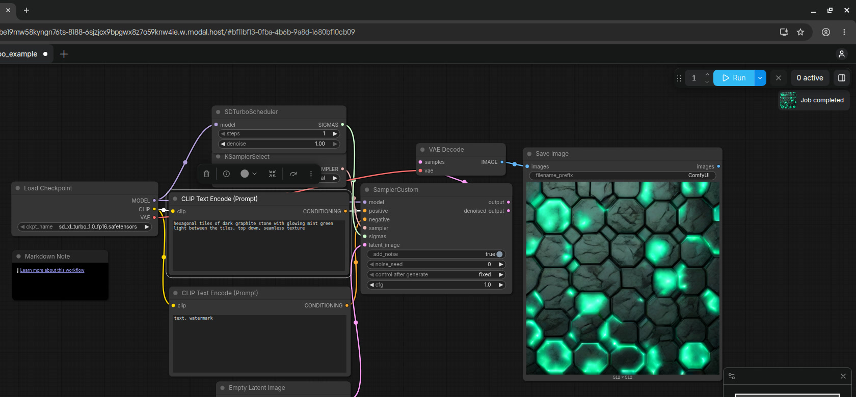The height and width of the screenshot is (397, 856).
Task: Open Learn more about this workflow link
Action: [52, 270]
